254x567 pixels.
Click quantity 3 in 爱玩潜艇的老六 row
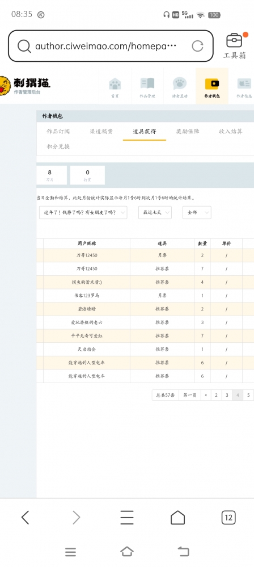pyautogui.click(x=202, y=322)
